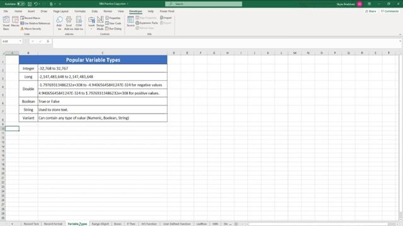
Task: Click View Code in Controls group
Action: [113, 23]
